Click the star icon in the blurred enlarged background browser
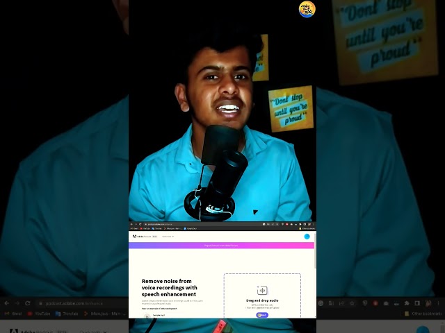The width and height of the screenshot is (445, 333). pos(353,303)
